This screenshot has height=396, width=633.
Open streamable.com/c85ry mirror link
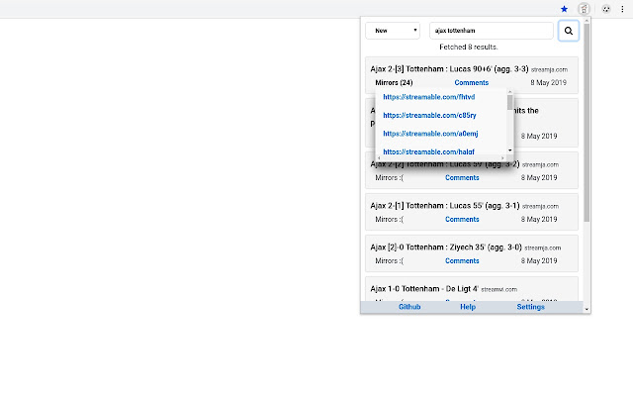(429, 115)
